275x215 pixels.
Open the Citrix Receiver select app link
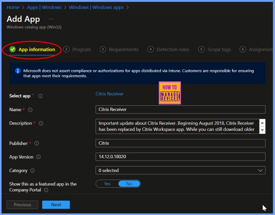coord(109,94)
